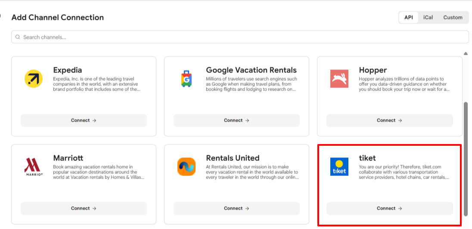Image resolution: width=472 pixels, height=229 pixels.
Task: Connect the tiket channel
Action: [389, 208]
